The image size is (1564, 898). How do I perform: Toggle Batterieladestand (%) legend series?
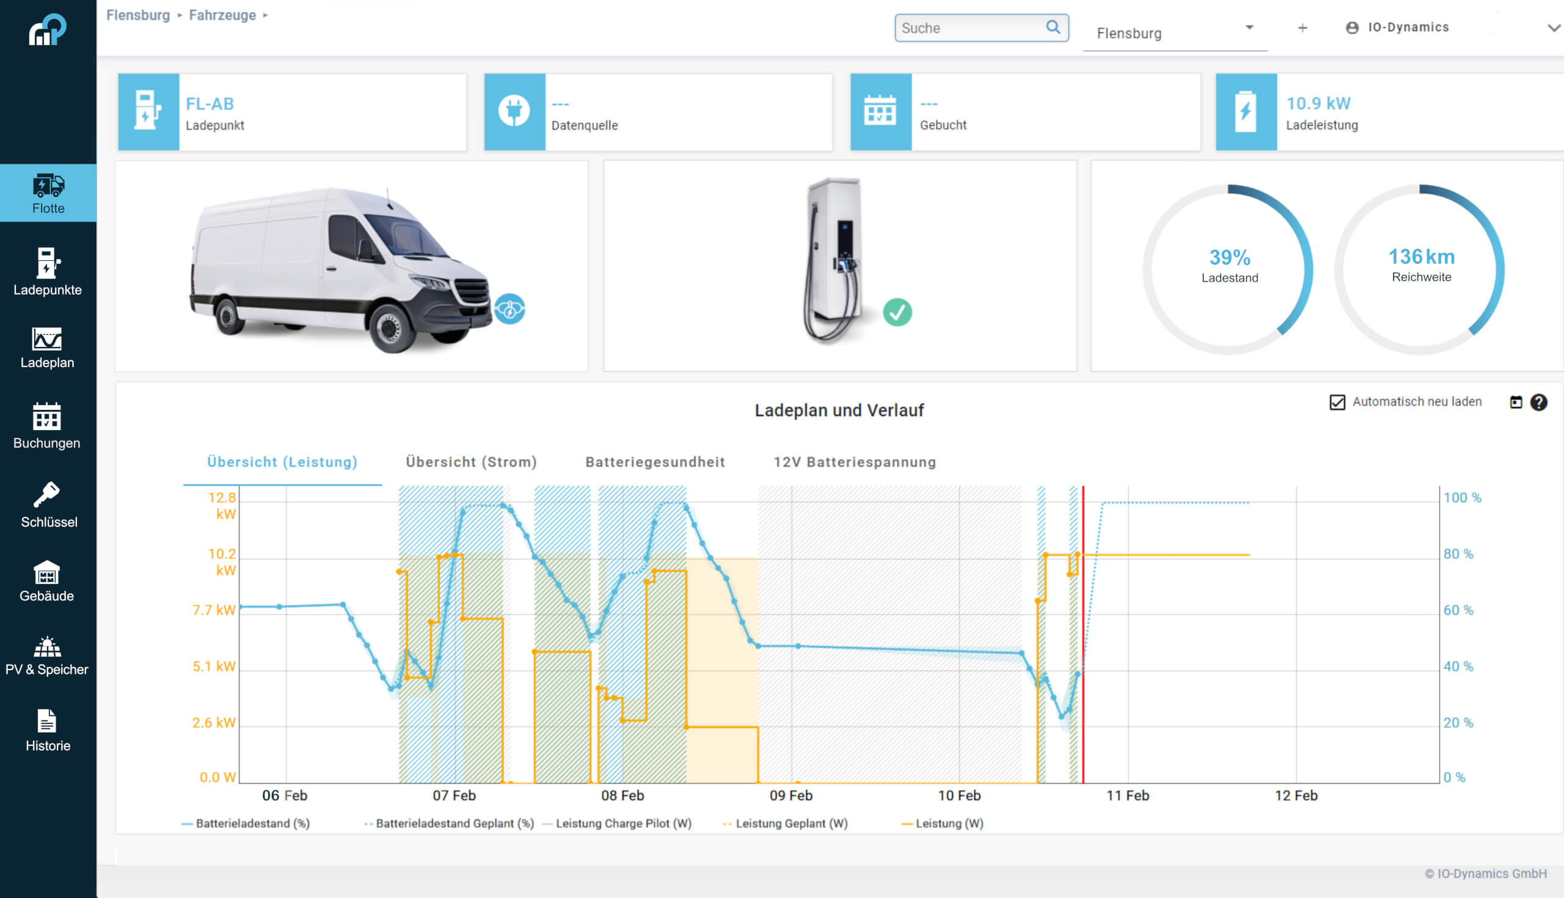click(246, 823)
